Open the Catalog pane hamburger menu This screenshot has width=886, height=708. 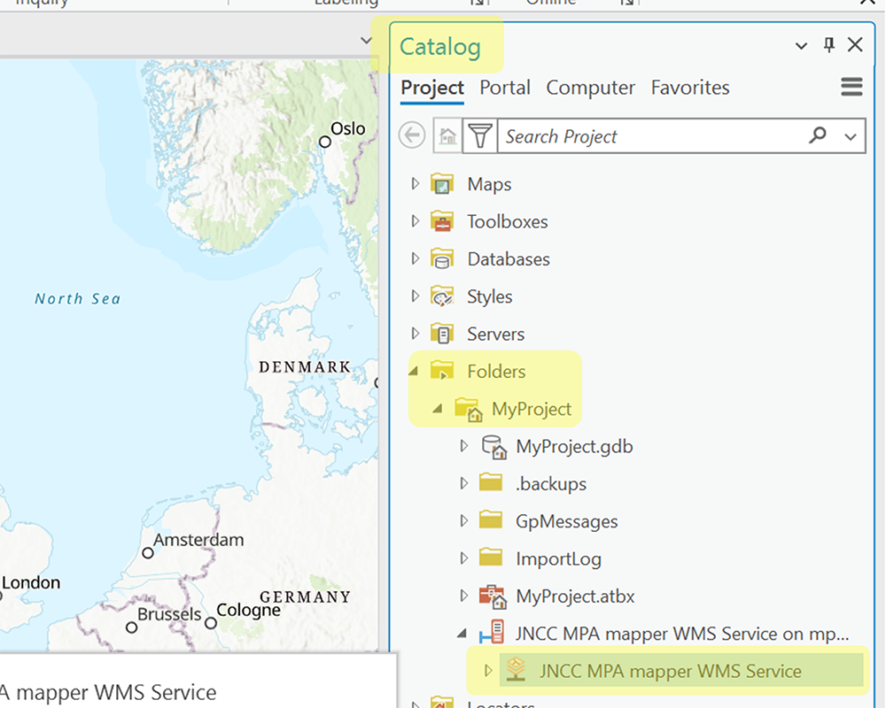[851, 87]
